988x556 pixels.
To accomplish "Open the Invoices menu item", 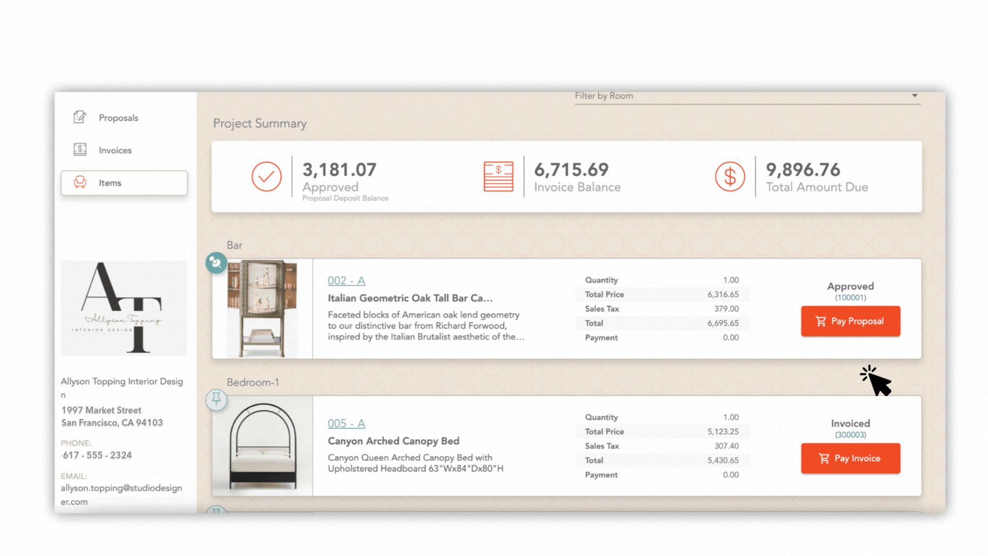I will coord(115,150).
